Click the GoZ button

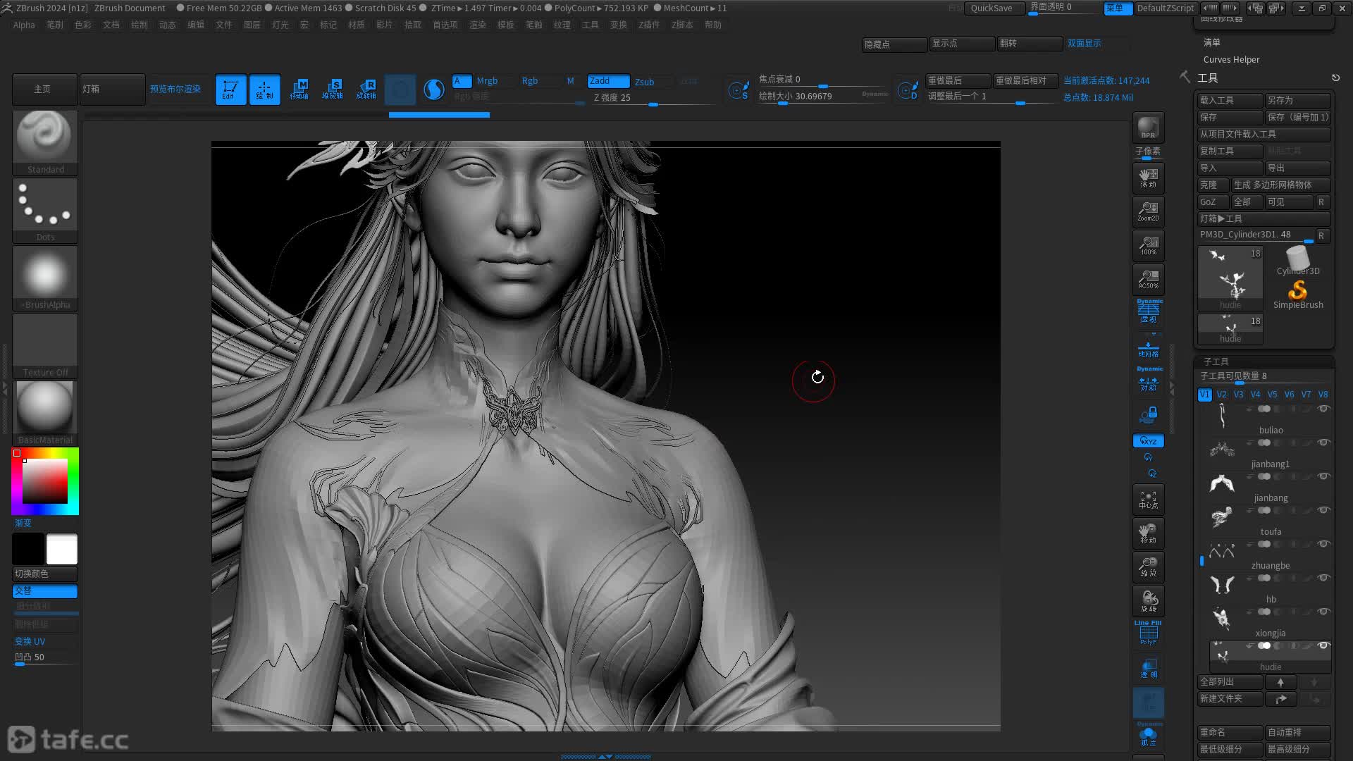click(1212, 202)
